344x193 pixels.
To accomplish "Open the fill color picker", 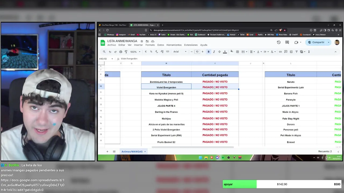I will pos(232,52).
